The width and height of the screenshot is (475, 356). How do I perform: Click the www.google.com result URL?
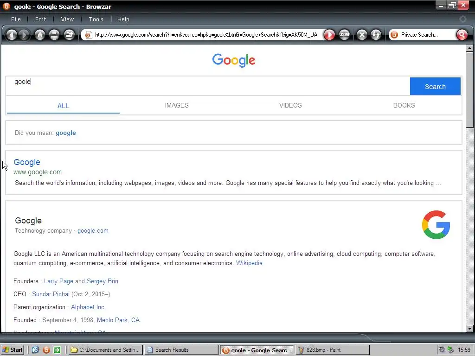coord(38,172)
